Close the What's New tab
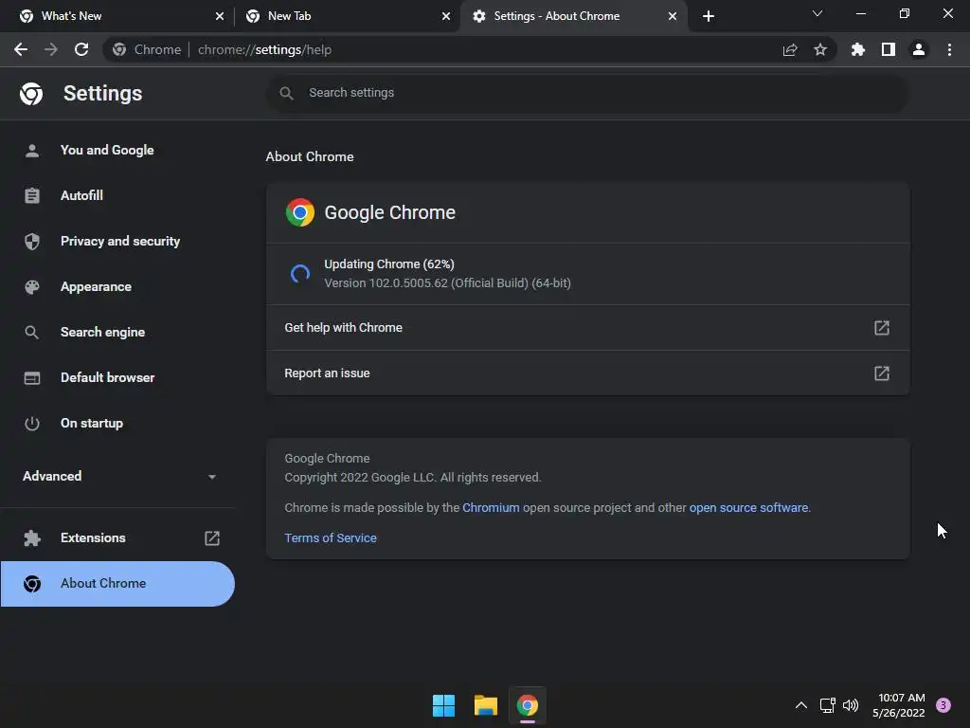Viewport: 970px width, 728px height. pos(220,16)
